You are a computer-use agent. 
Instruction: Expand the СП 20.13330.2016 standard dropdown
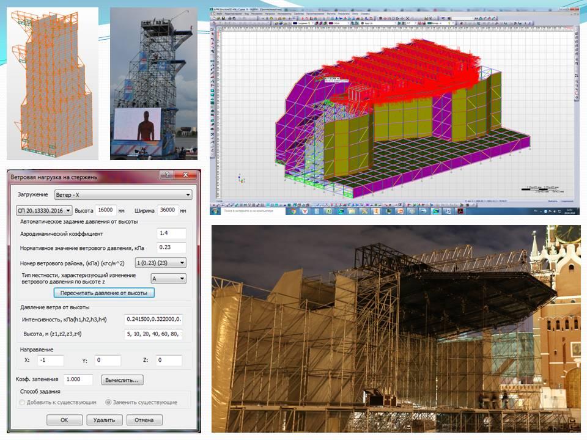[43, 210]
